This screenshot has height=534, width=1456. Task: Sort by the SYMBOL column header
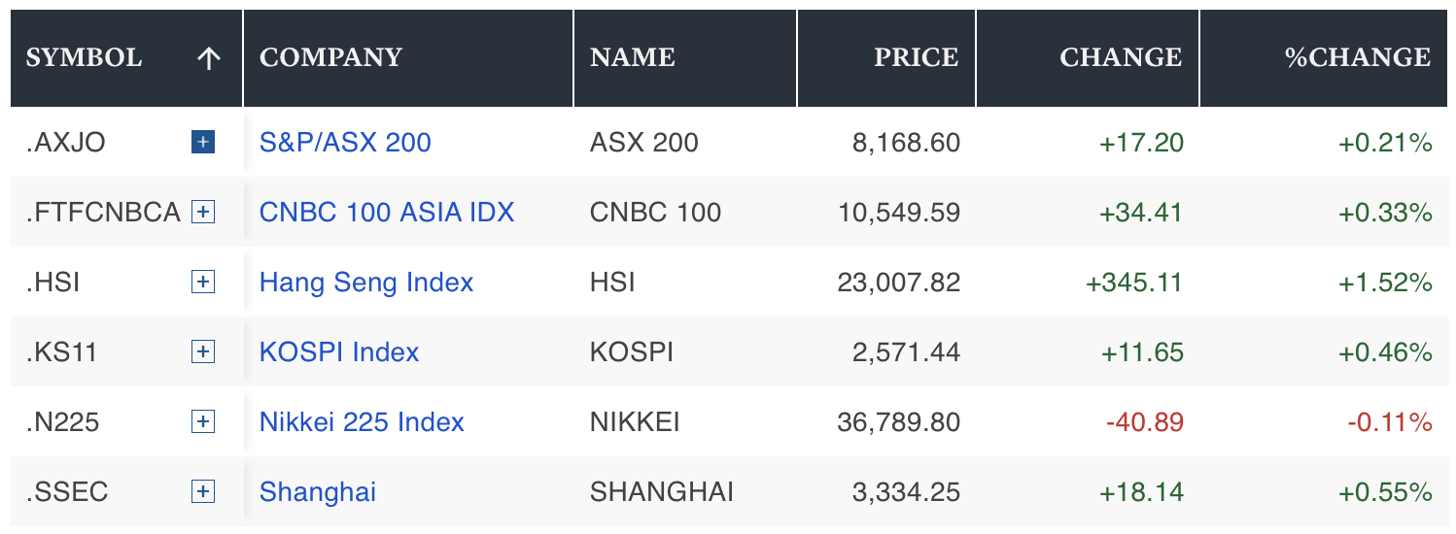pos(84,58)
